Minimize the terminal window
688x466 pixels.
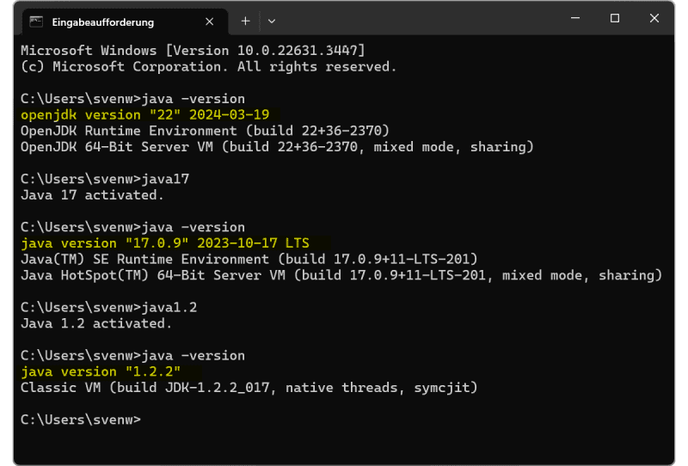(x=574, y=18)
